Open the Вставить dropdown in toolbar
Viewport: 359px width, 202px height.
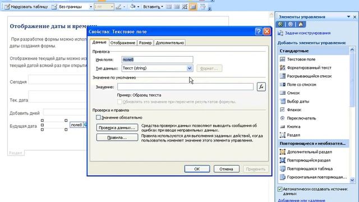[153, 7]
